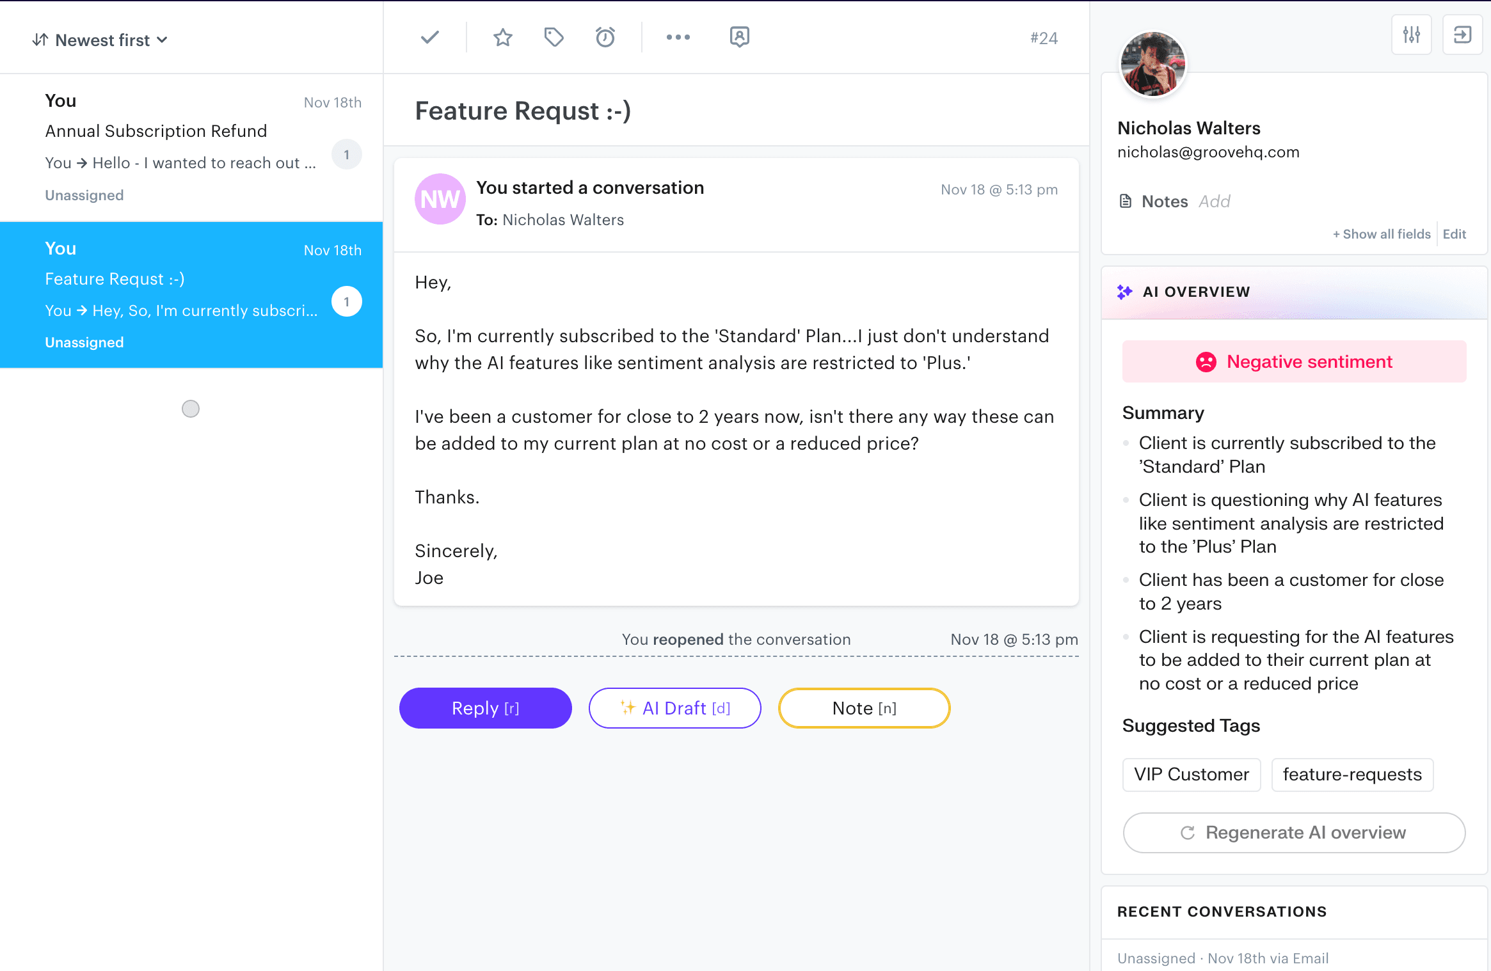Open the Newest first sort dropdown
This screenshot has height=971, width=1491.
click(x=100, y=40)
